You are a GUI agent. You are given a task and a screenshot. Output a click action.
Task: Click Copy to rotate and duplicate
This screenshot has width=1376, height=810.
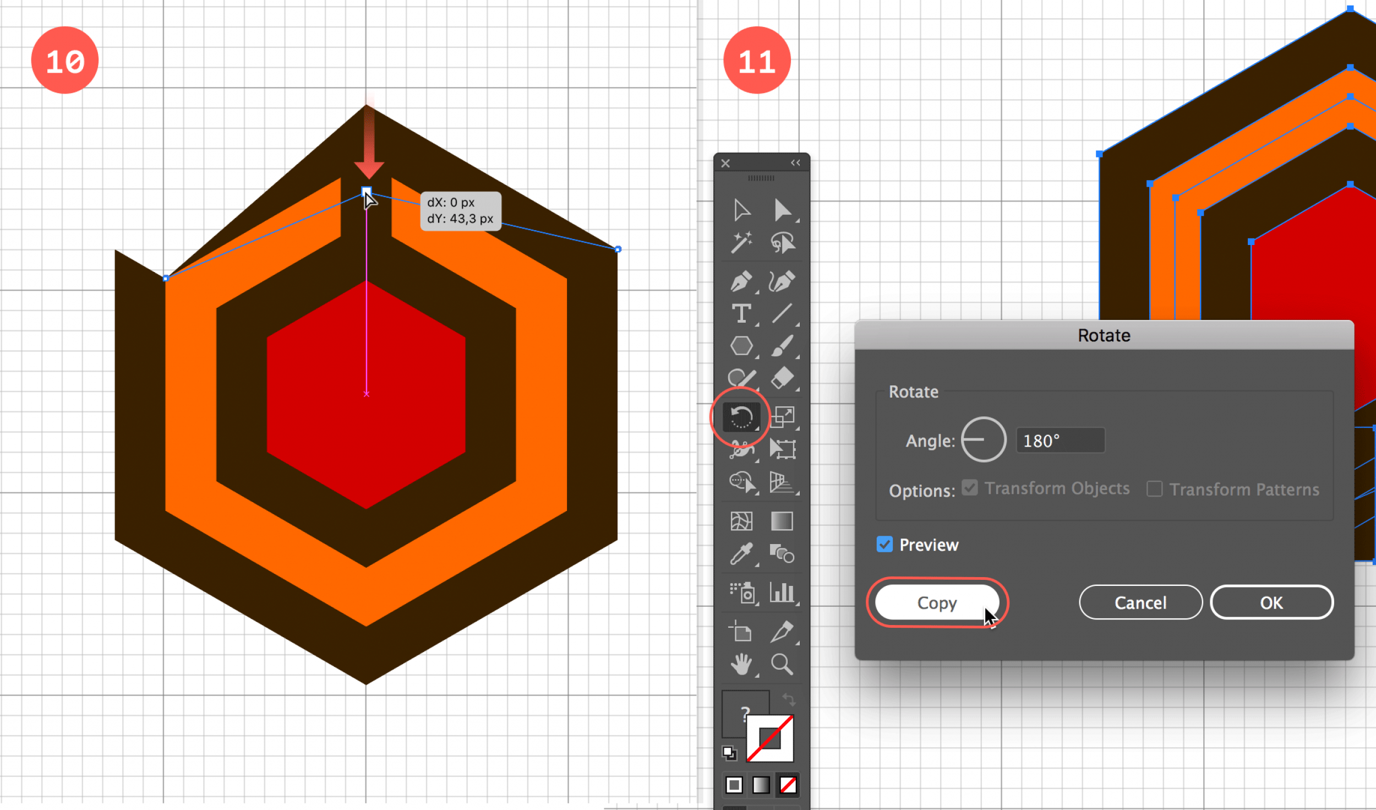point(937,602)
